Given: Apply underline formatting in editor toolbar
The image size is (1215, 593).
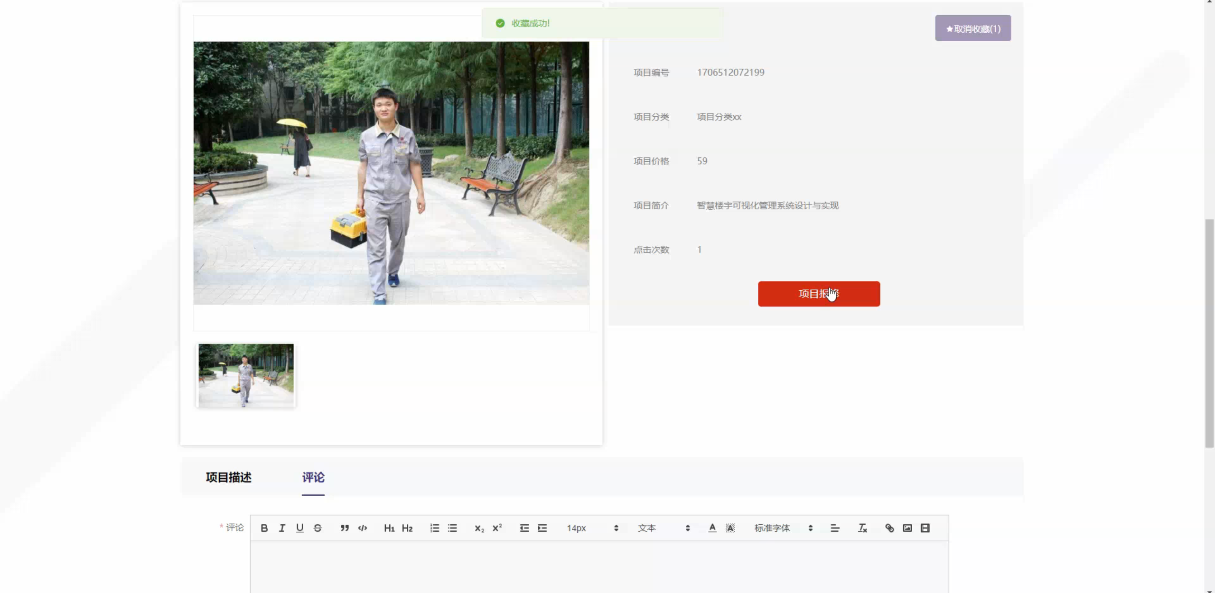Looking at the screenshot, I should (x=299, y=528).
